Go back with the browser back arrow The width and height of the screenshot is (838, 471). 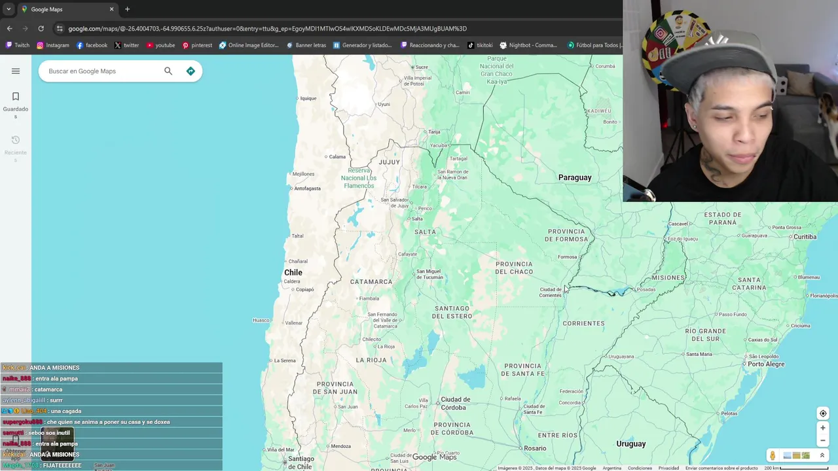click(x=9, y=28)
